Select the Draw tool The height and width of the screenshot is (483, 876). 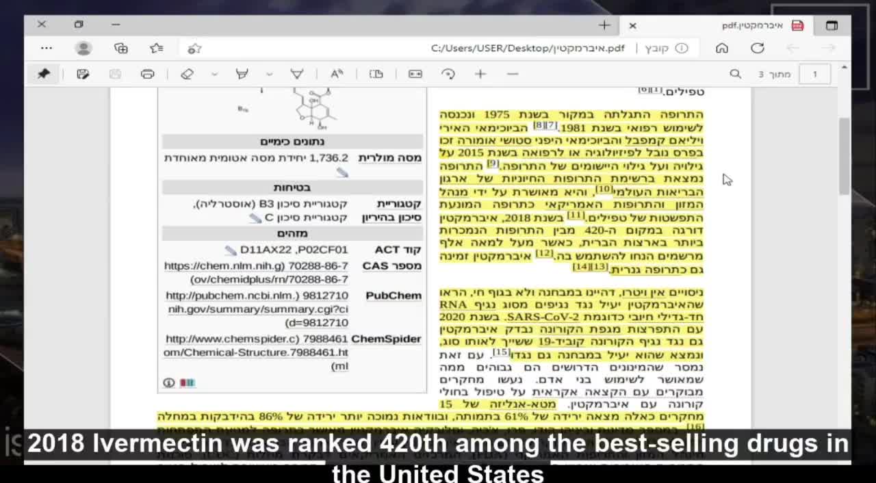(x=296, y=74)
